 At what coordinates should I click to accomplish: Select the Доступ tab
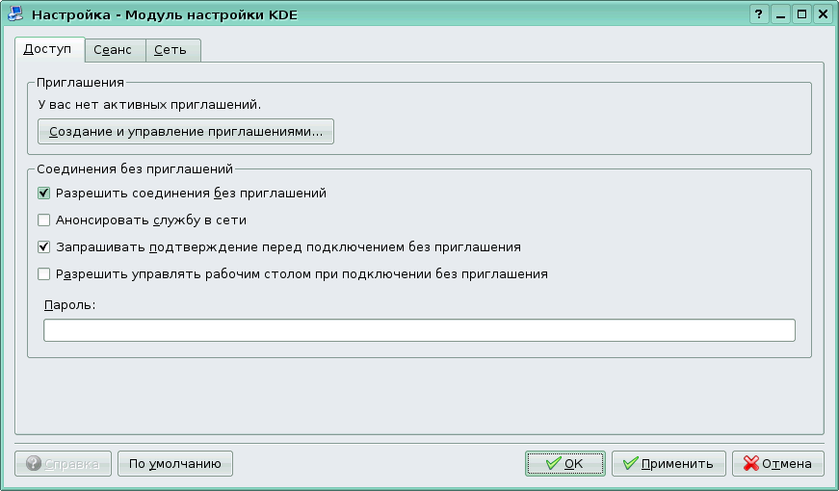(49, 49)
